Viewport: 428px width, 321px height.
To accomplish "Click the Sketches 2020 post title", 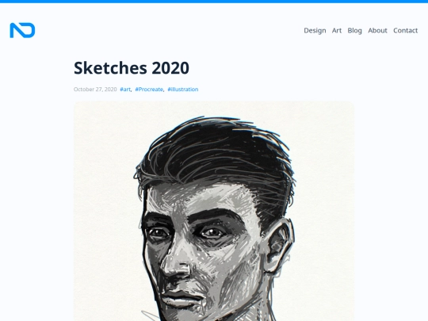I will coord(132,67).
